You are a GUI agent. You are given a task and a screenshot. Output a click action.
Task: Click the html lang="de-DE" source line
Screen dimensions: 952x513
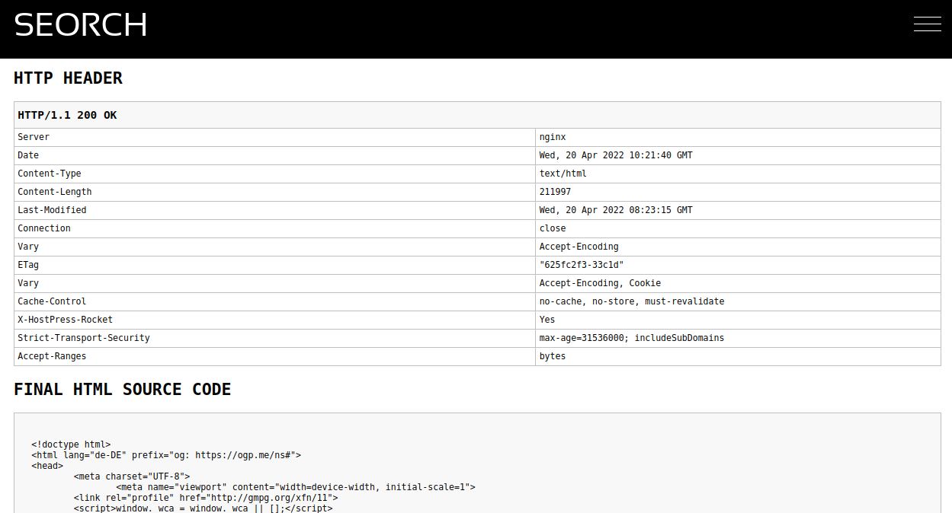[x=166, y=455]
